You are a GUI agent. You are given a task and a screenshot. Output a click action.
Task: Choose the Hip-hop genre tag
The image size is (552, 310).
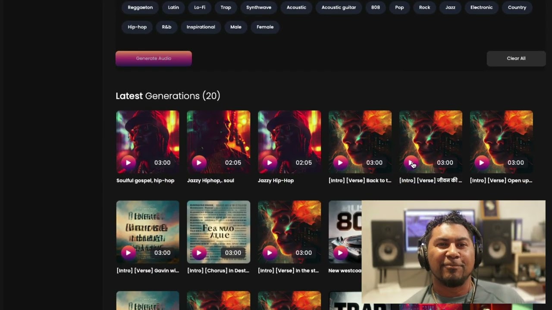[x=137, y=27]
